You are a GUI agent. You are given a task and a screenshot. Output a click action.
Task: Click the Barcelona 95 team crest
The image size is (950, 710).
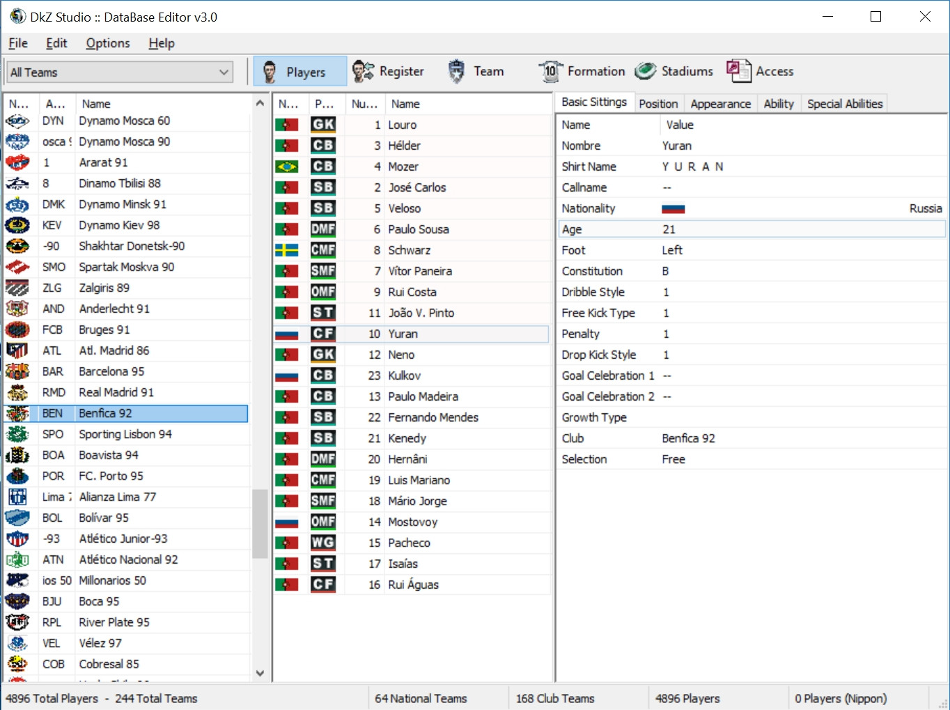[x=17, y=371]
